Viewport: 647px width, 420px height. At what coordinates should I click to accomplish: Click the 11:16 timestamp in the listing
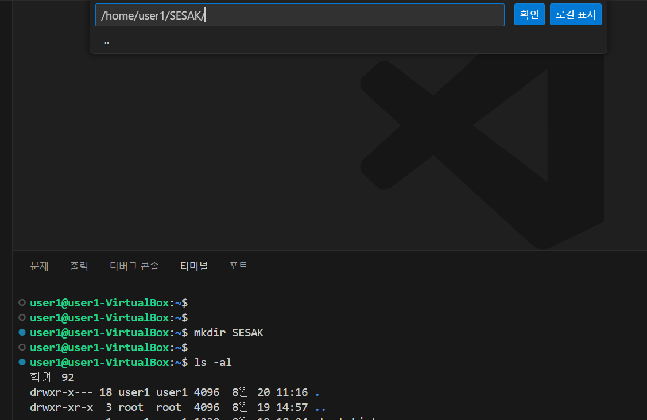point(292,392)
